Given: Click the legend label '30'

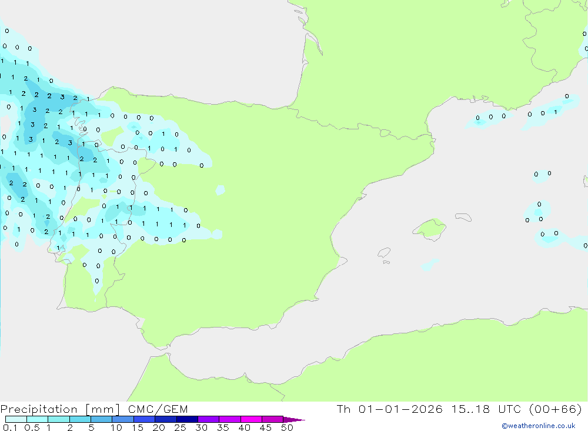Looking at the screenshot, I should coord(202,427).
